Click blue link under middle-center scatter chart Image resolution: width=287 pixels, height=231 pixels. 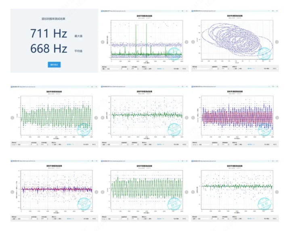click(x=159, y=145)
